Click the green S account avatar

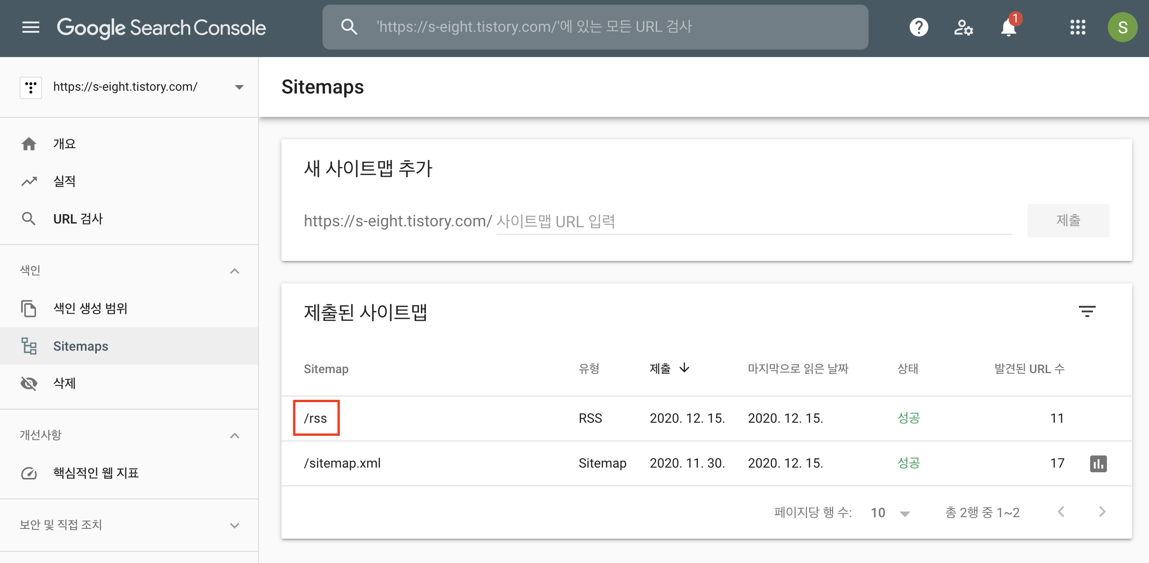(1122, 27)
